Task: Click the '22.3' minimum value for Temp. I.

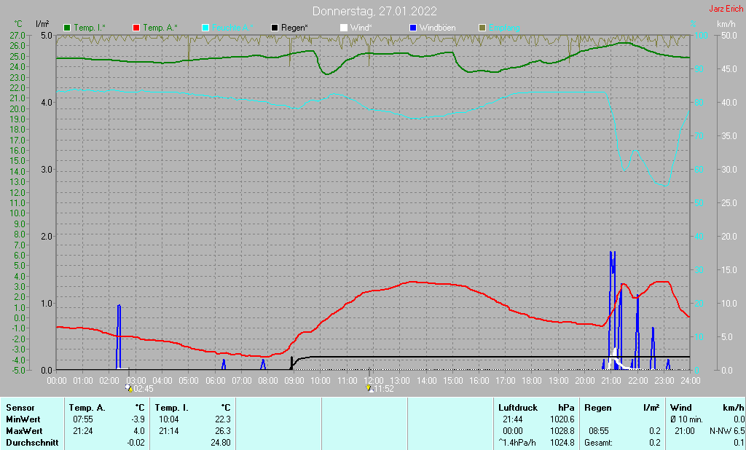Action: tap(223, 419)
